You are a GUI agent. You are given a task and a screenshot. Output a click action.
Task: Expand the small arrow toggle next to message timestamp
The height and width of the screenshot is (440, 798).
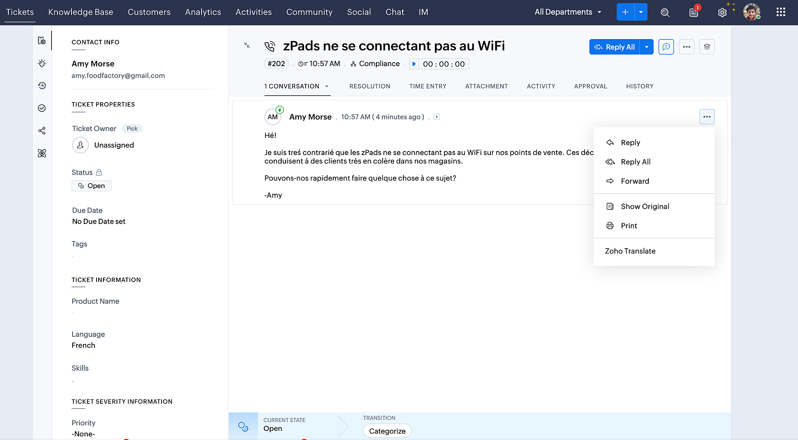(x=437, y=117)
